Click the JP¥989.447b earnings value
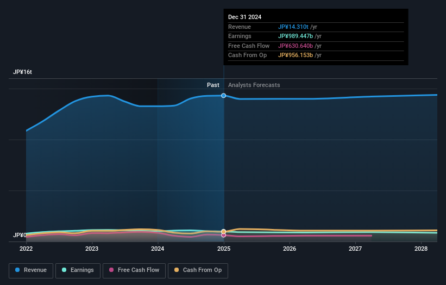Image resolution: width=446 pixels, height=285 pixels. click(x=295, y=36)
